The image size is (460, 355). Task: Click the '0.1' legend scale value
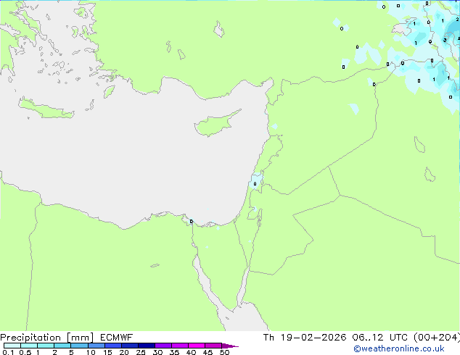[8, 352]
